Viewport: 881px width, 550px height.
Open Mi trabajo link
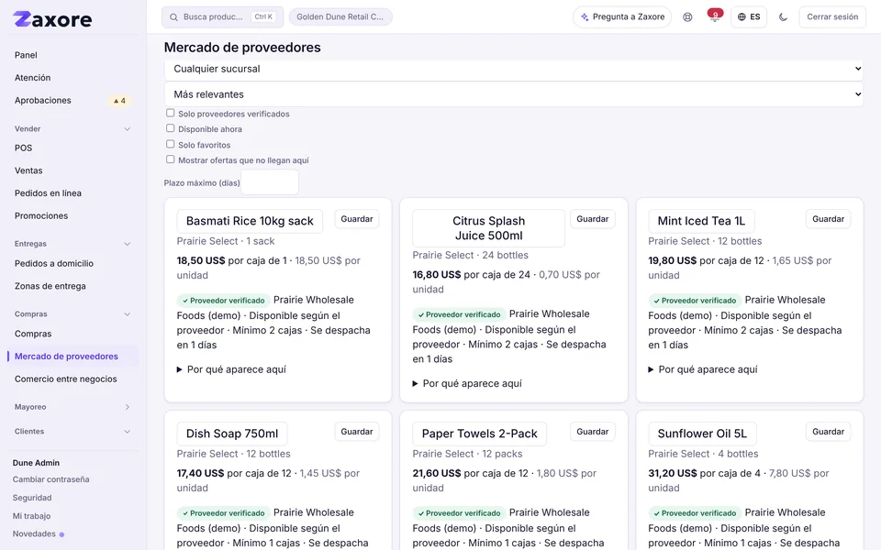31,516
